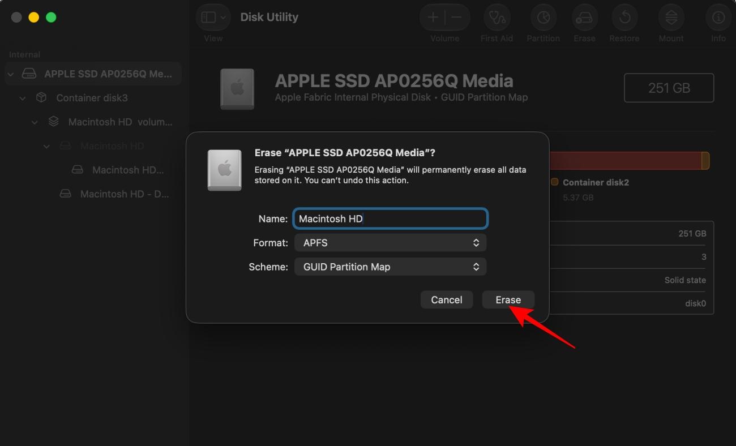Click the large Apple disk icon in header
This screenshot has width=736, height=446.
click(237, 89)
